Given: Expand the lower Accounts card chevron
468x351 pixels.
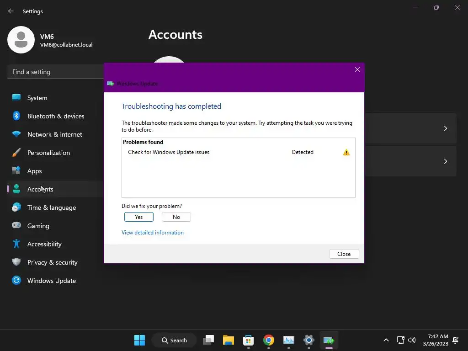Looking at the screenshot, I should coord(445,161).
